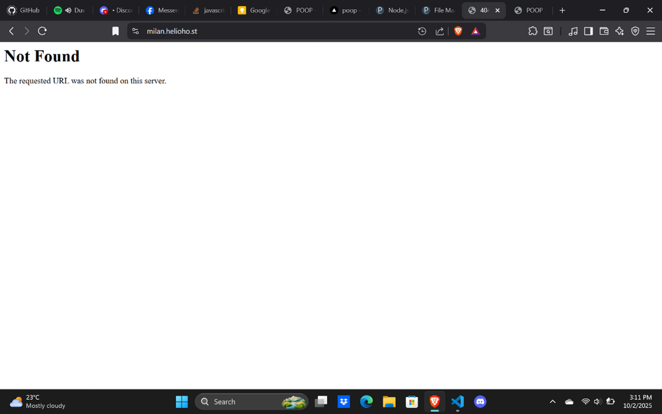View site information icon beside URL
This screenshot has width=662, height=414.
(x=136, y=31)
